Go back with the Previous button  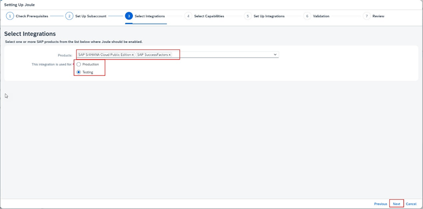380,204
